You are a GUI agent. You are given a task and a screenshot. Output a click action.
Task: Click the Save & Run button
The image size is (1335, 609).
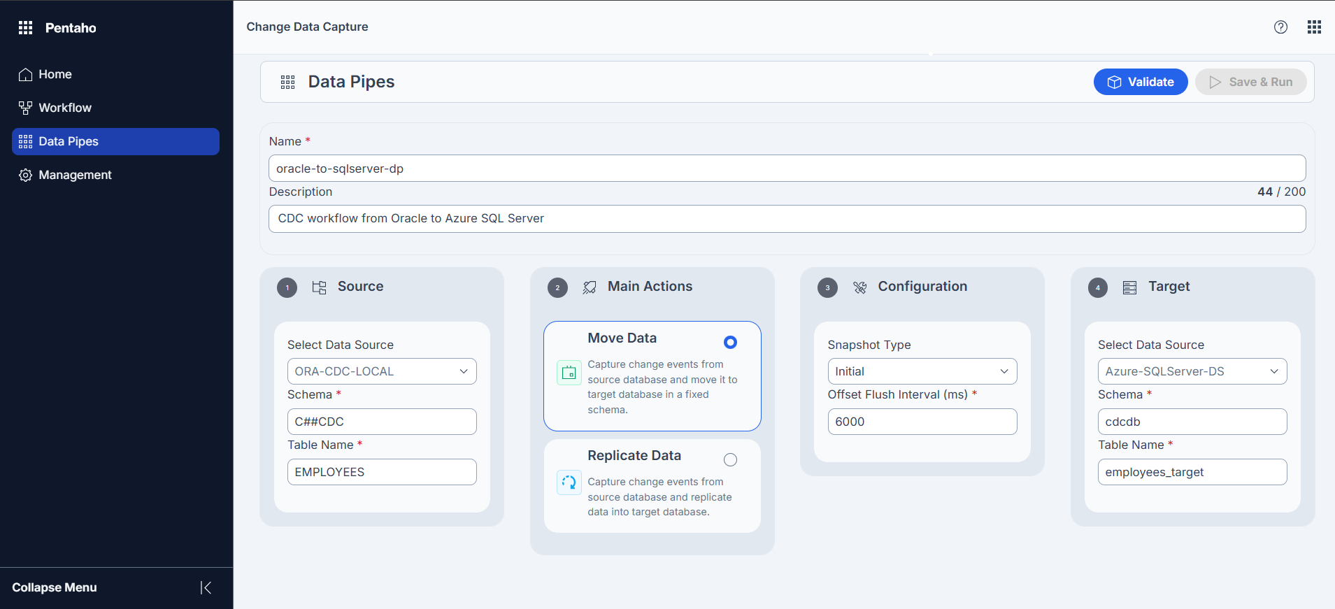point(1251,82)
